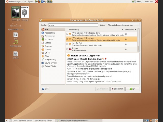The width and height of the screenshot is (163, 122).
Task: Click the Nvtv TV Out popularity star
Action: click(x=126, y=44)
